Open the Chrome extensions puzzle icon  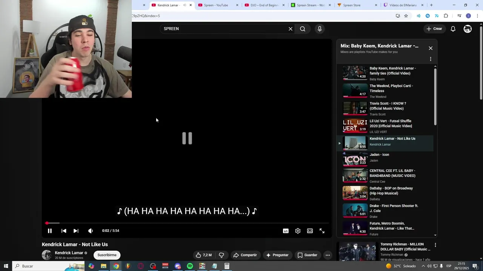446,16
